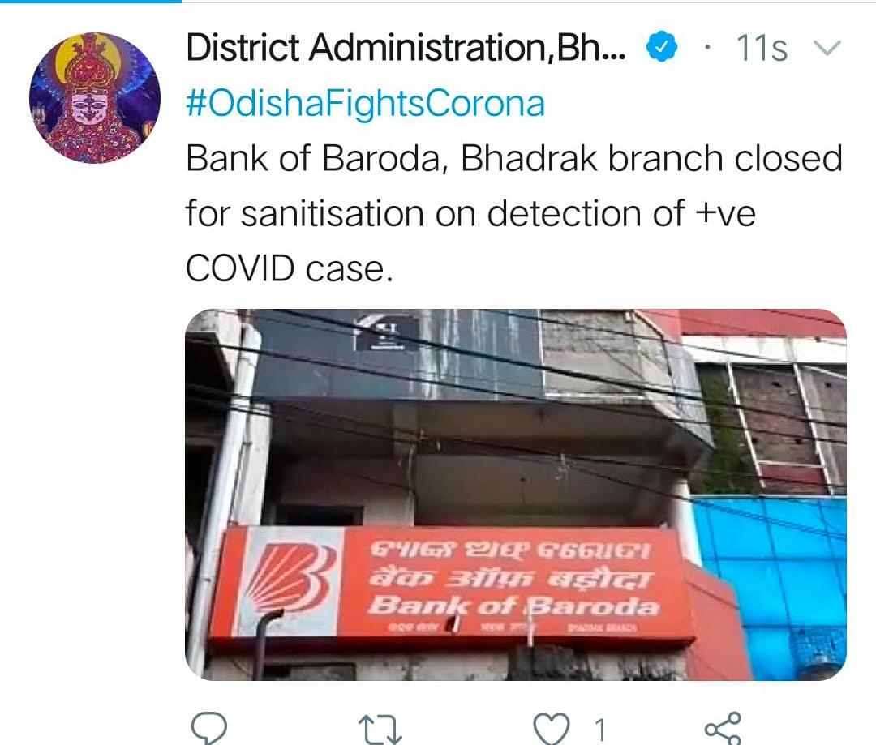Open the District Administration,Bh... account name
Screen dimensions: 876x745
click(x=406, y=48)
